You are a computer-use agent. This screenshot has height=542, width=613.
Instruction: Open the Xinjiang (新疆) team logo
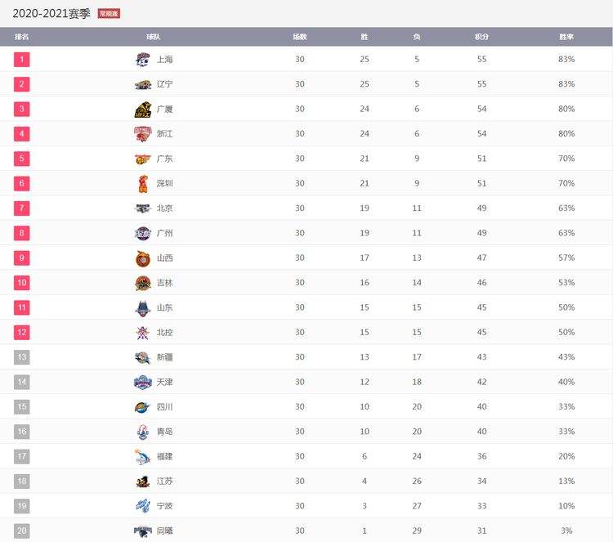click(x=143, y=357)
